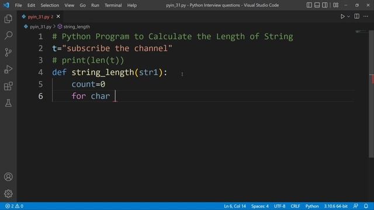The image size is (374, 210).
Task: Click line number 6 in gutter
Action: click(40, 96)
